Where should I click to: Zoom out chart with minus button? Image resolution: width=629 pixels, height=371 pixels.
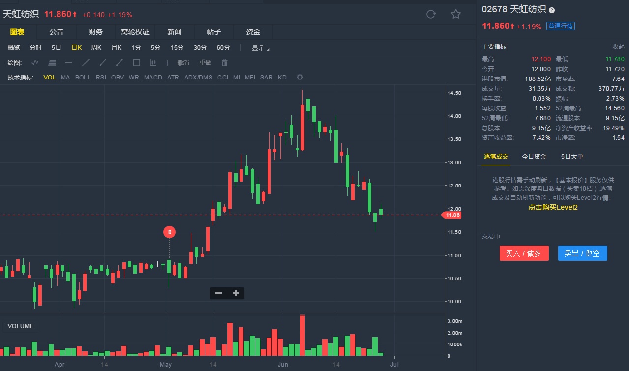click(219, 293)
